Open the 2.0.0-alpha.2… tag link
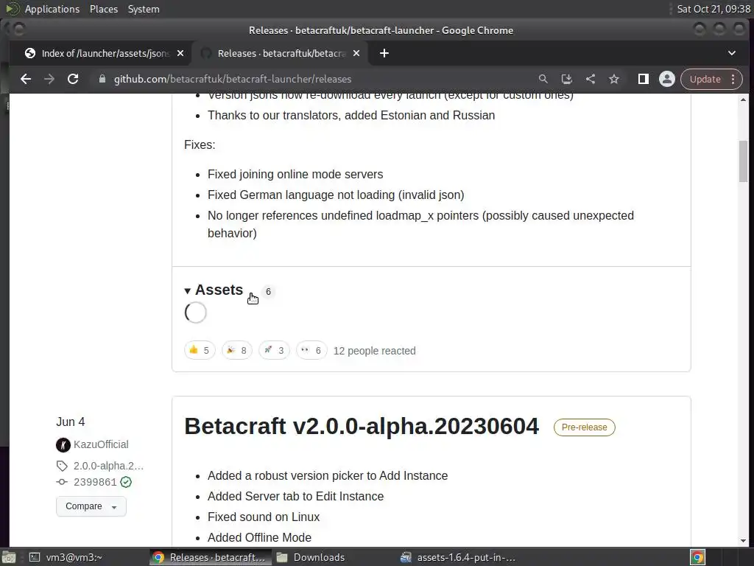The height and width of the screenshot is (566, 754). click(108, 466)
